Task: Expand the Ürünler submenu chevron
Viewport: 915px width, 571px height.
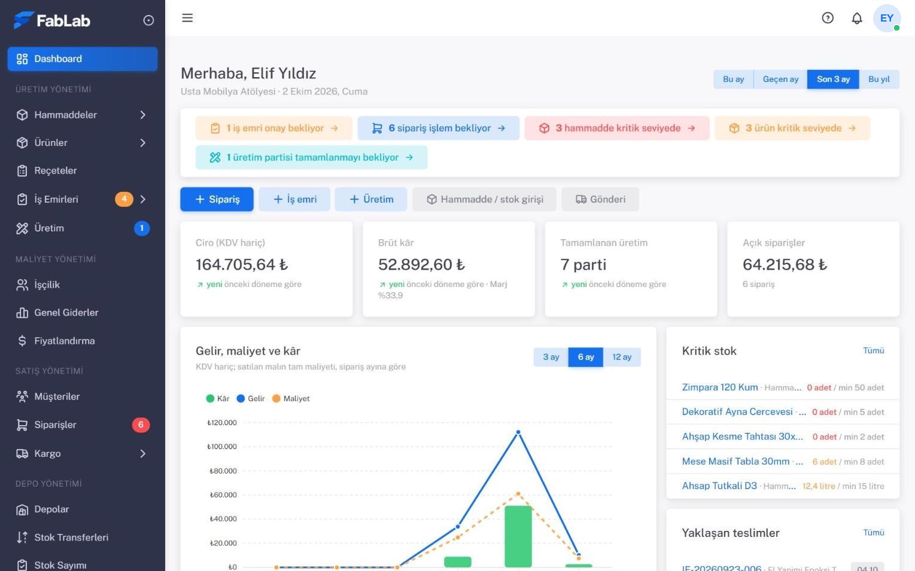Action: [143, 143]
